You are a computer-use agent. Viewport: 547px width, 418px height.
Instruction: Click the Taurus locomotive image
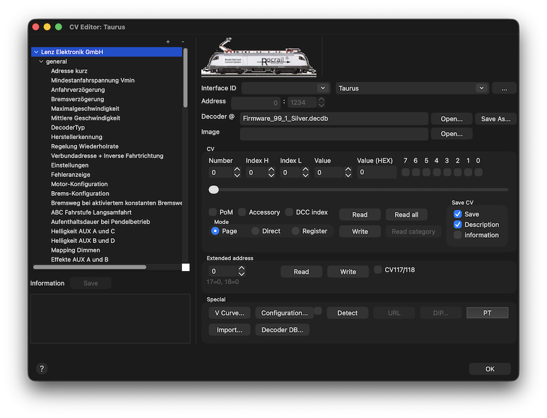pos(259,58)
